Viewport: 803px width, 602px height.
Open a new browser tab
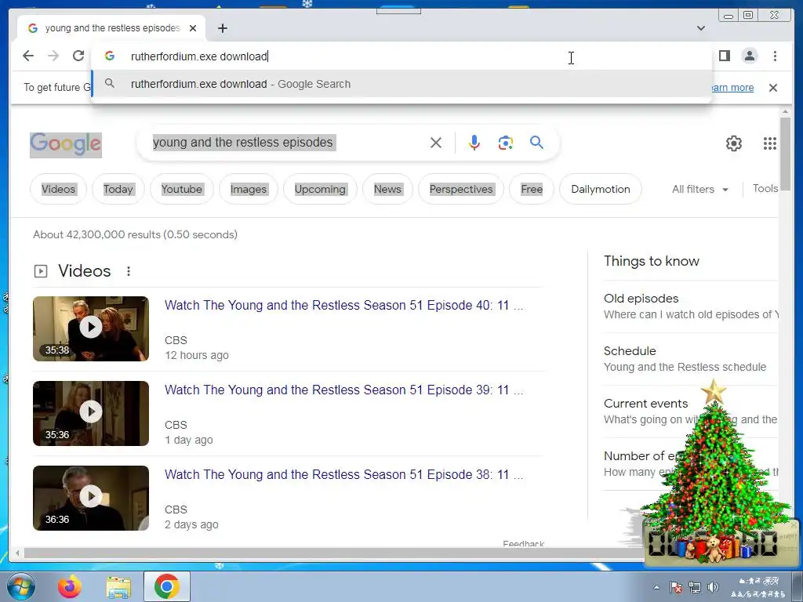(x=222, y=28)
